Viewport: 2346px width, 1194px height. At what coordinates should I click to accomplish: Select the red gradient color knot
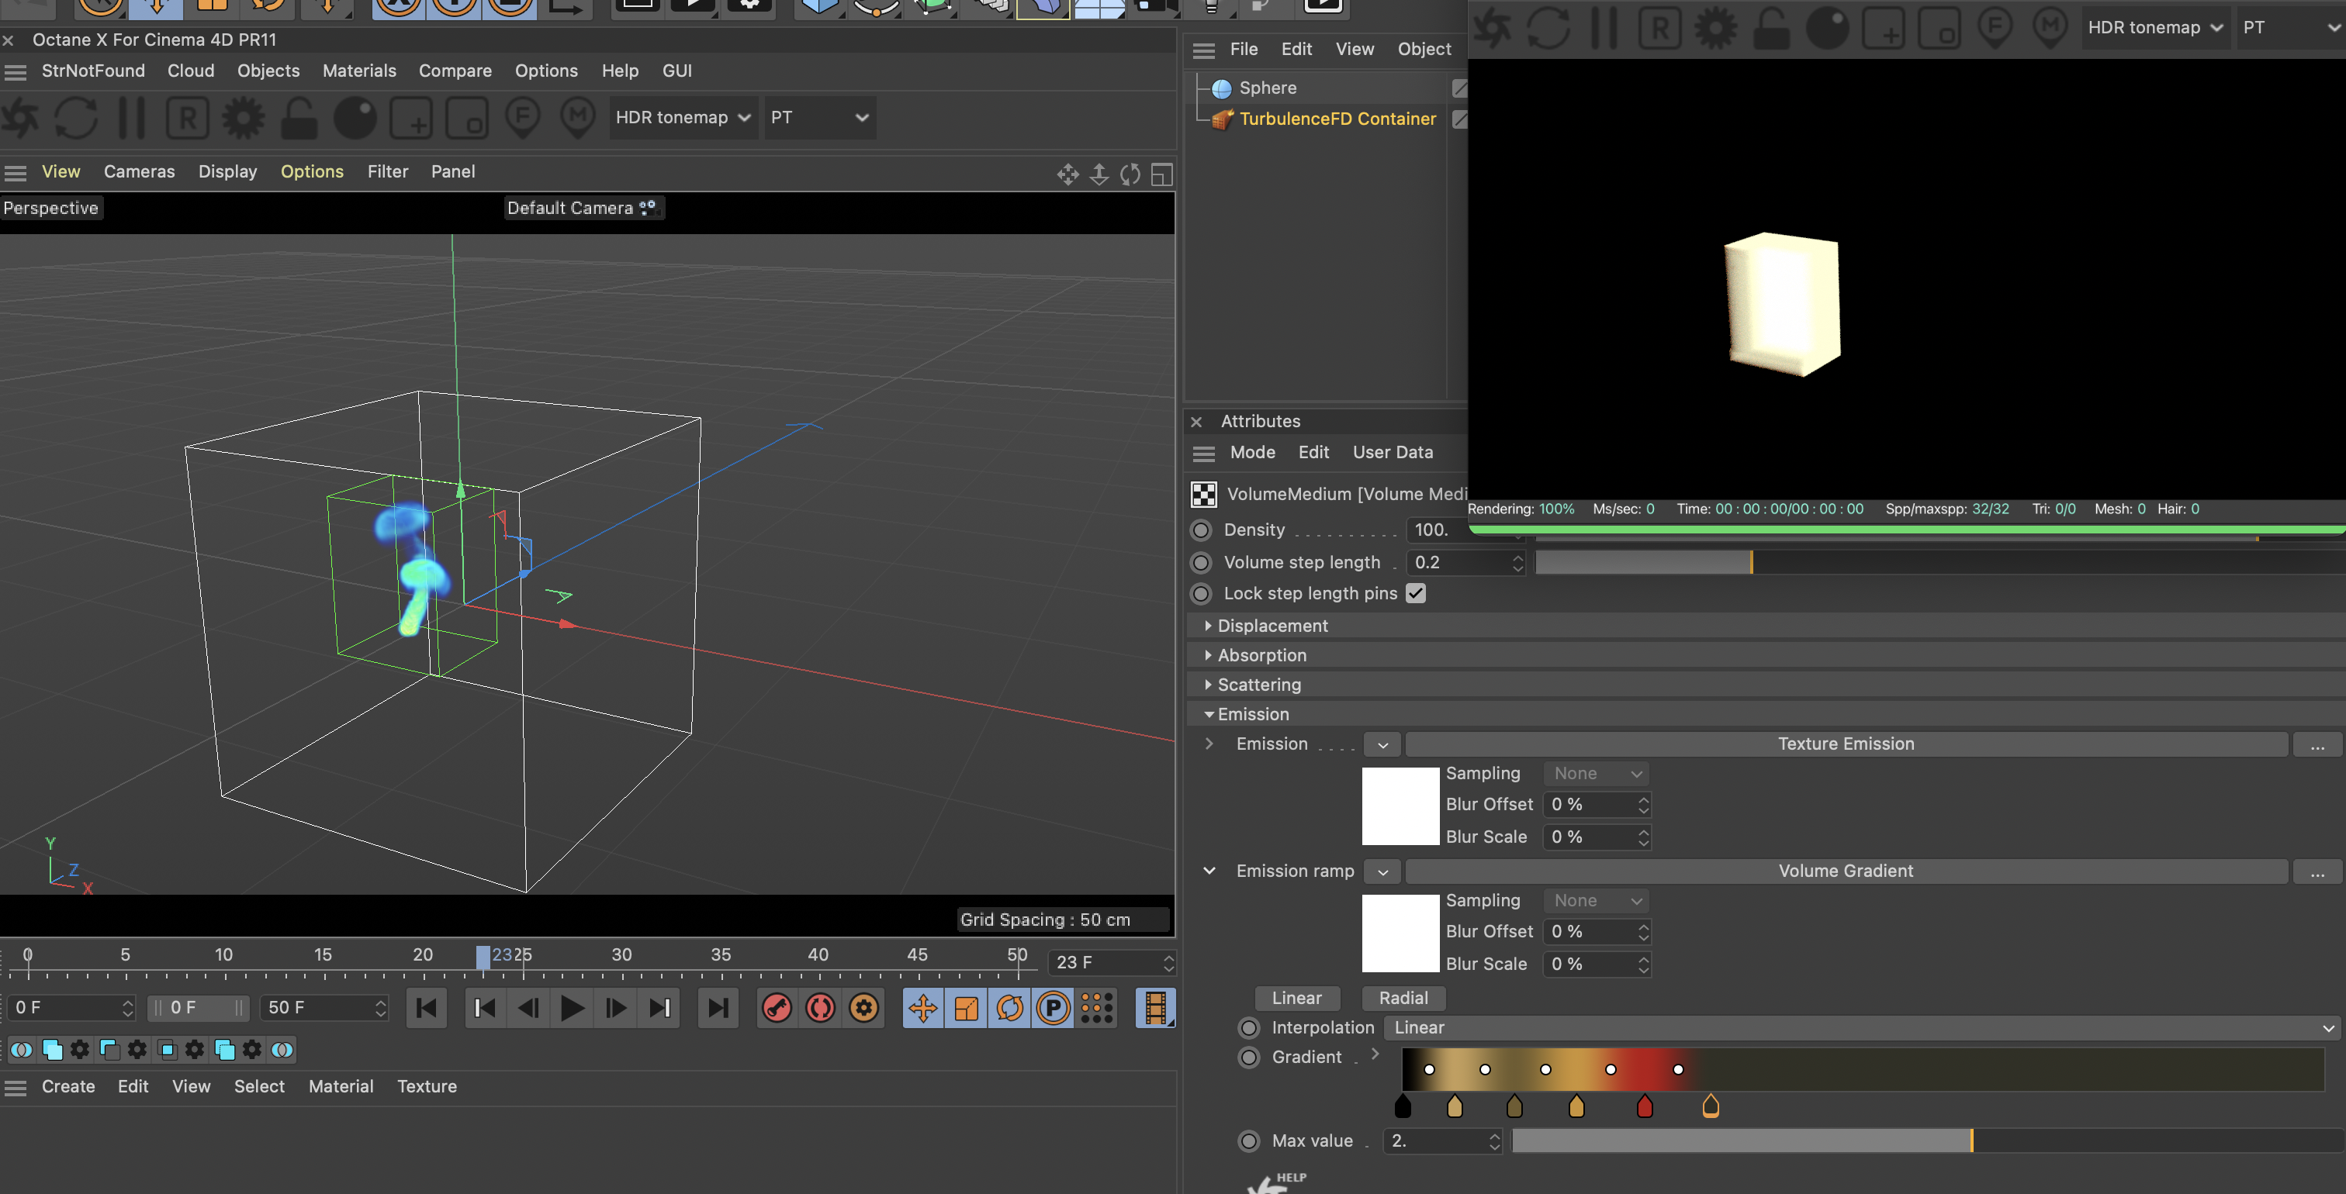(x=1644, y=1106)
